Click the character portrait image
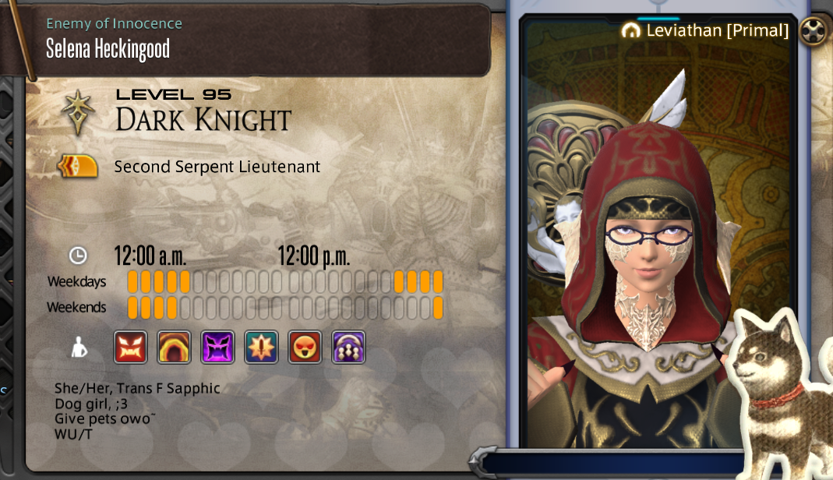Viewport: 833px width, 480px height. [x=658, y=232]
